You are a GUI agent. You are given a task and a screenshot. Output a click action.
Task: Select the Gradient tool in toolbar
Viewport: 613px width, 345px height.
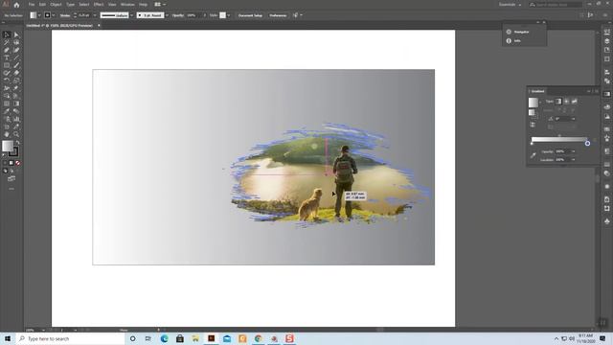tap(16, 103)
